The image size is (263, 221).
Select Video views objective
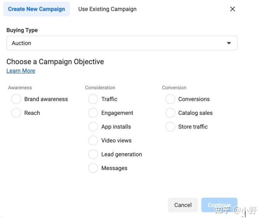click(93, 141)
